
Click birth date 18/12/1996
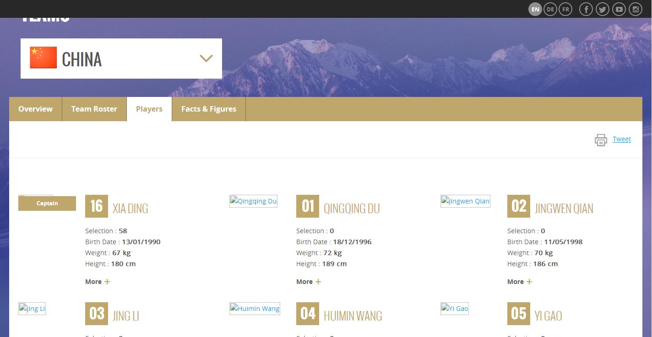click(352, 242)
